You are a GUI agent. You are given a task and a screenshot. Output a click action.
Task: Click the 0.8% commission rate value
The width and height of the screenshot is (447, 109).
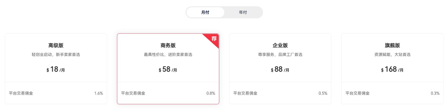click(211, 93)
